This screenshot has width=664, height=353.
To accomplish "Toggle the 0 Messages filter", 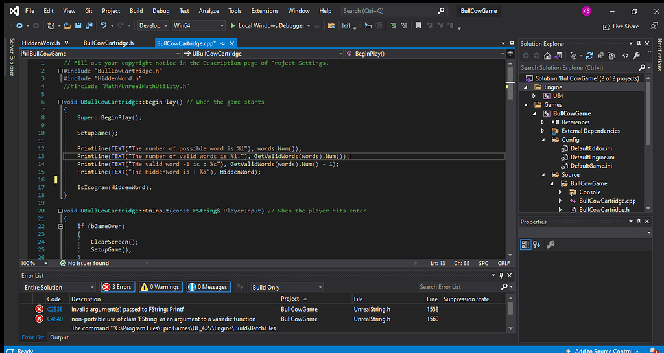I will coord(208,287).
